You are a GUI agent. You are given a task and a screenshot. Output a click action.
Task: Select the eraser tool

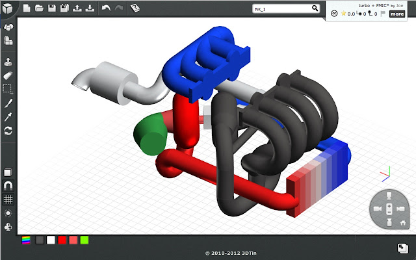(x=8, y=75)
